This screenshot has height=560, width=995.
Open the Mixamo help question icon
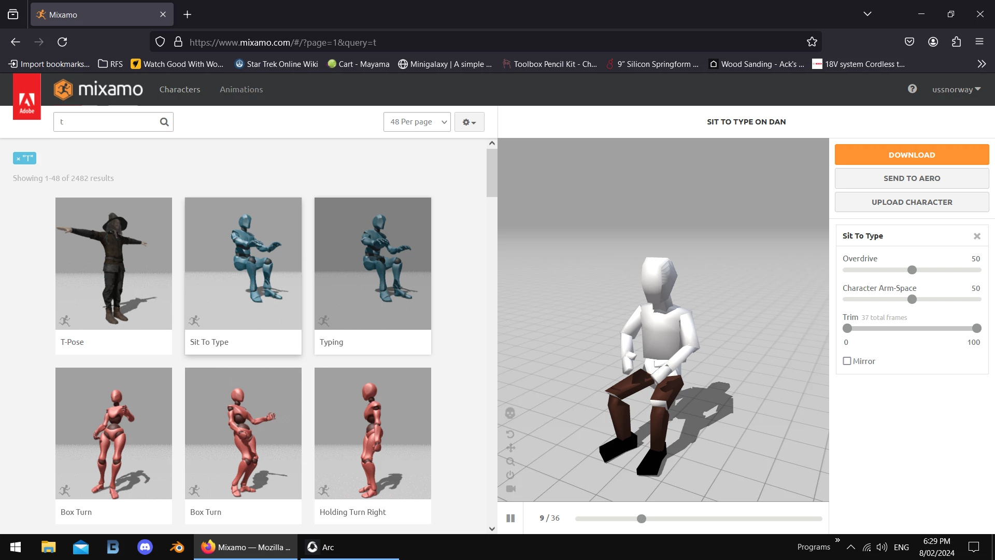click(x=912, y=89)
